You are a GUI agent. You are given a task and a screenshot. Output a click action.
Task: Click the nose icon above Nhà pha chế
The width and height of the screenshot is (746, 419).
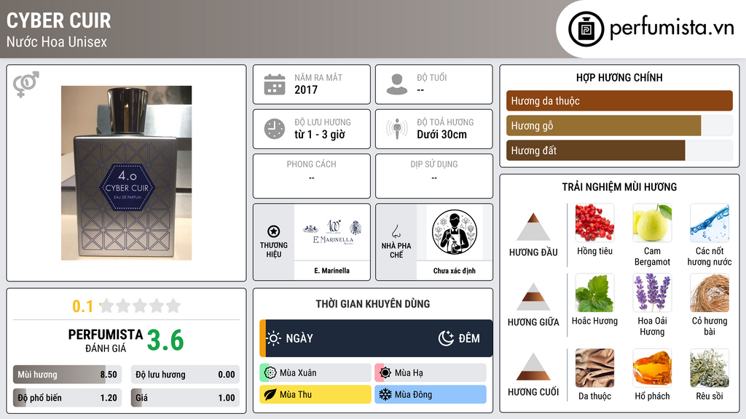[396, 231]
